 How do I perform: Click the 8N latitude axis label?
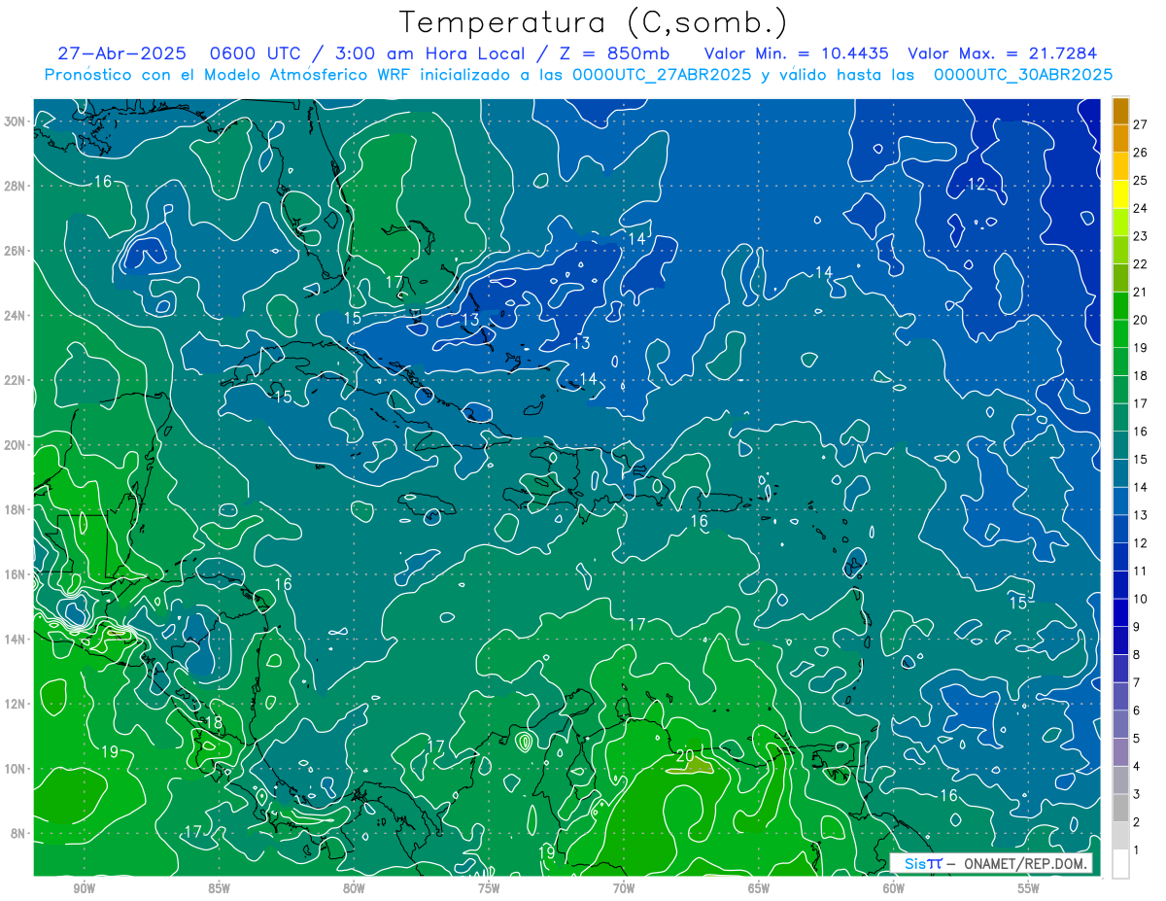[18, 833]
